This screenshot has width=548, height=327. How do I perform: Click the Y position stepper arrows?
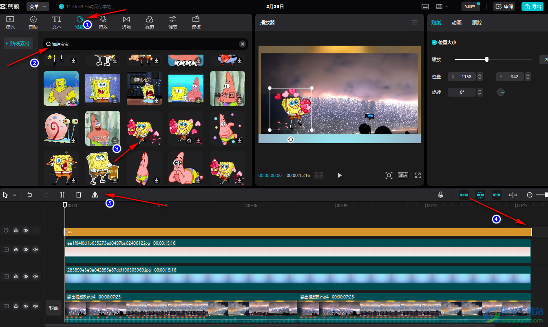coord(528,77)
